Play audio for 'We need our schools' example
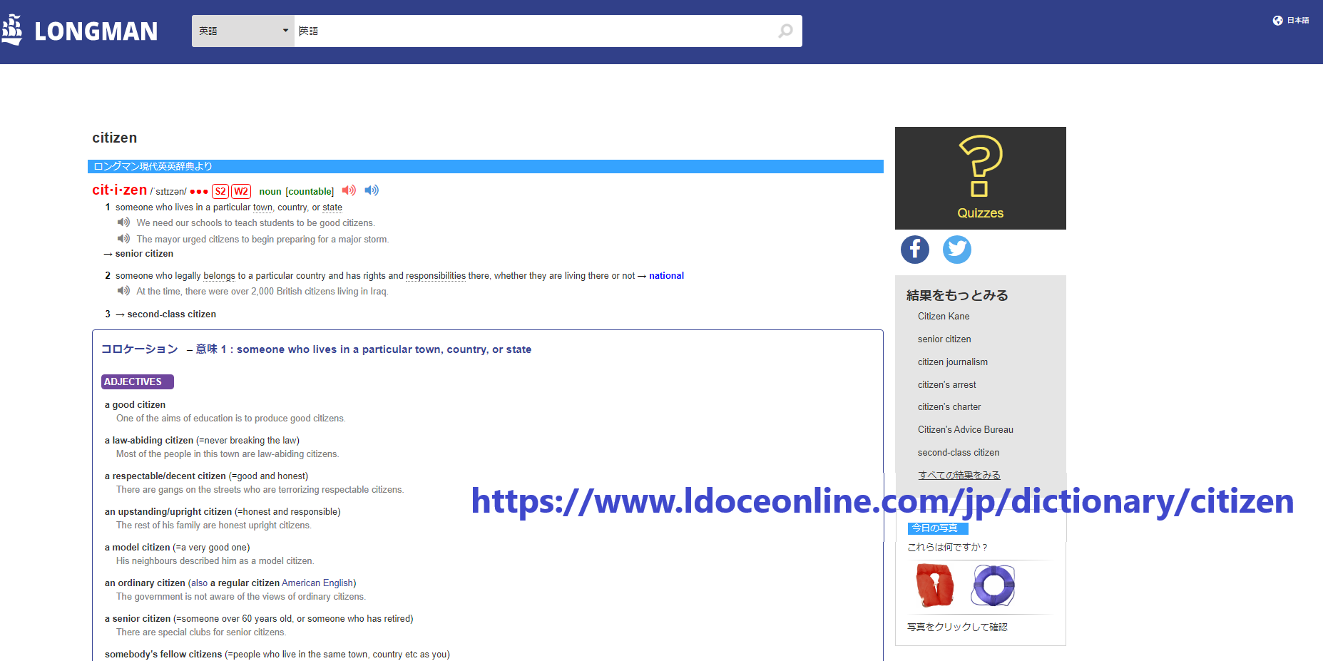Image resolution: width=1323 pixels, height=661 pixels. [123, 222]
